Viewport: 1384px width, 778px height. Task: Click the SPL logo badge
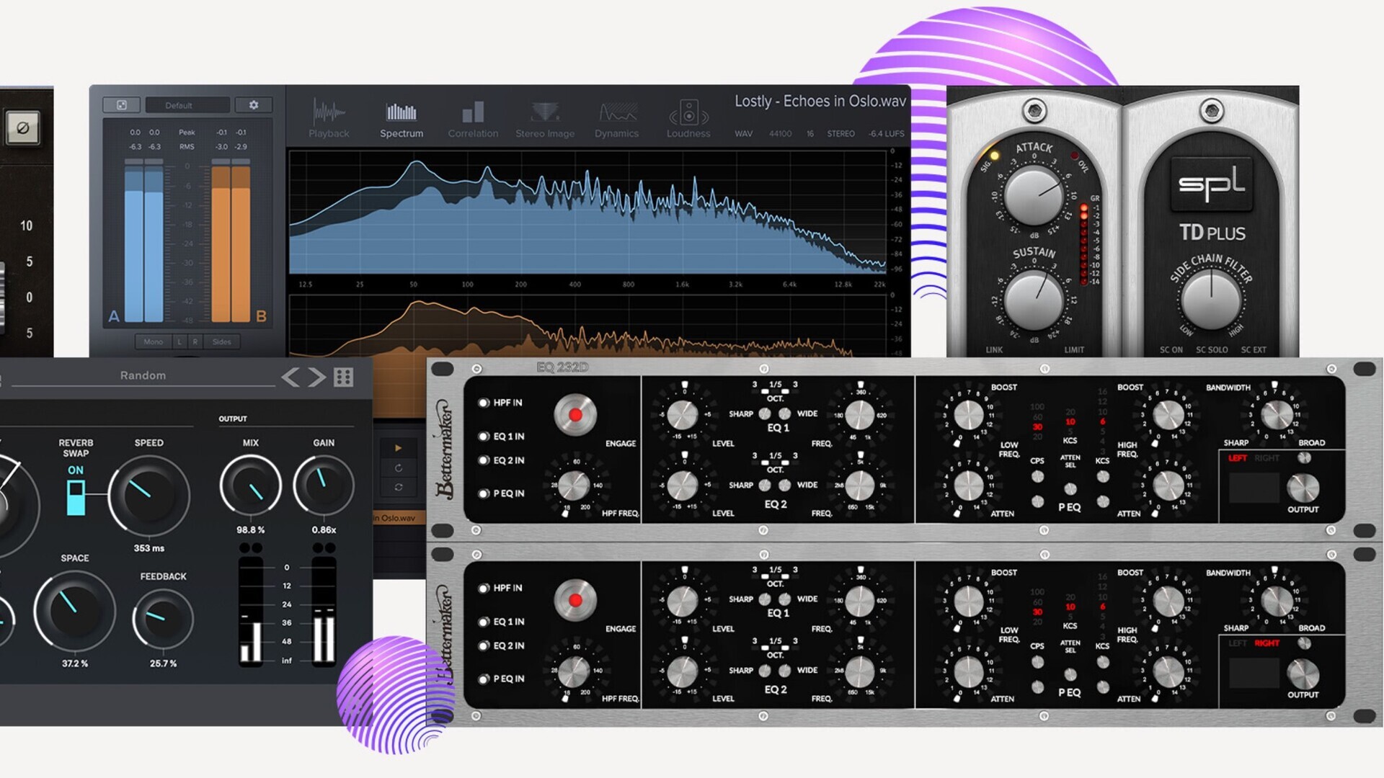click(x=1212, y=184)
